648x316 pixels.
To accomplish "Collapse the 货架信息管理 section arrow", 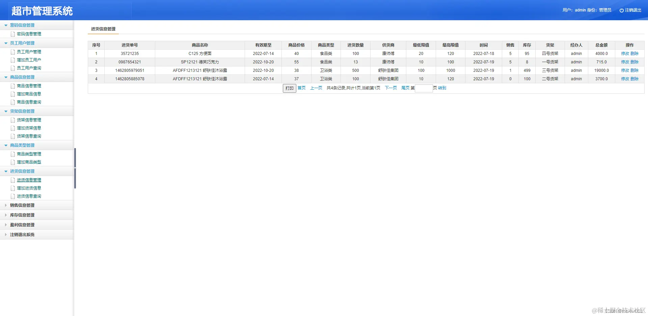I will pyautogui.click(x=6, y=111).
